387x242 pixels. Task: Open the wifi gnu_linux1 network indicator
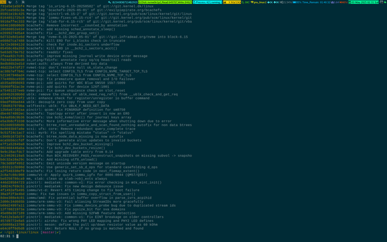coord(259,2)
